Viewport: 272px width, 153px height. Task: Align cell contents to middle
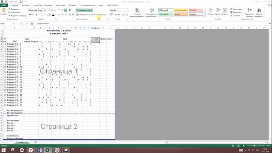[62, 10]
